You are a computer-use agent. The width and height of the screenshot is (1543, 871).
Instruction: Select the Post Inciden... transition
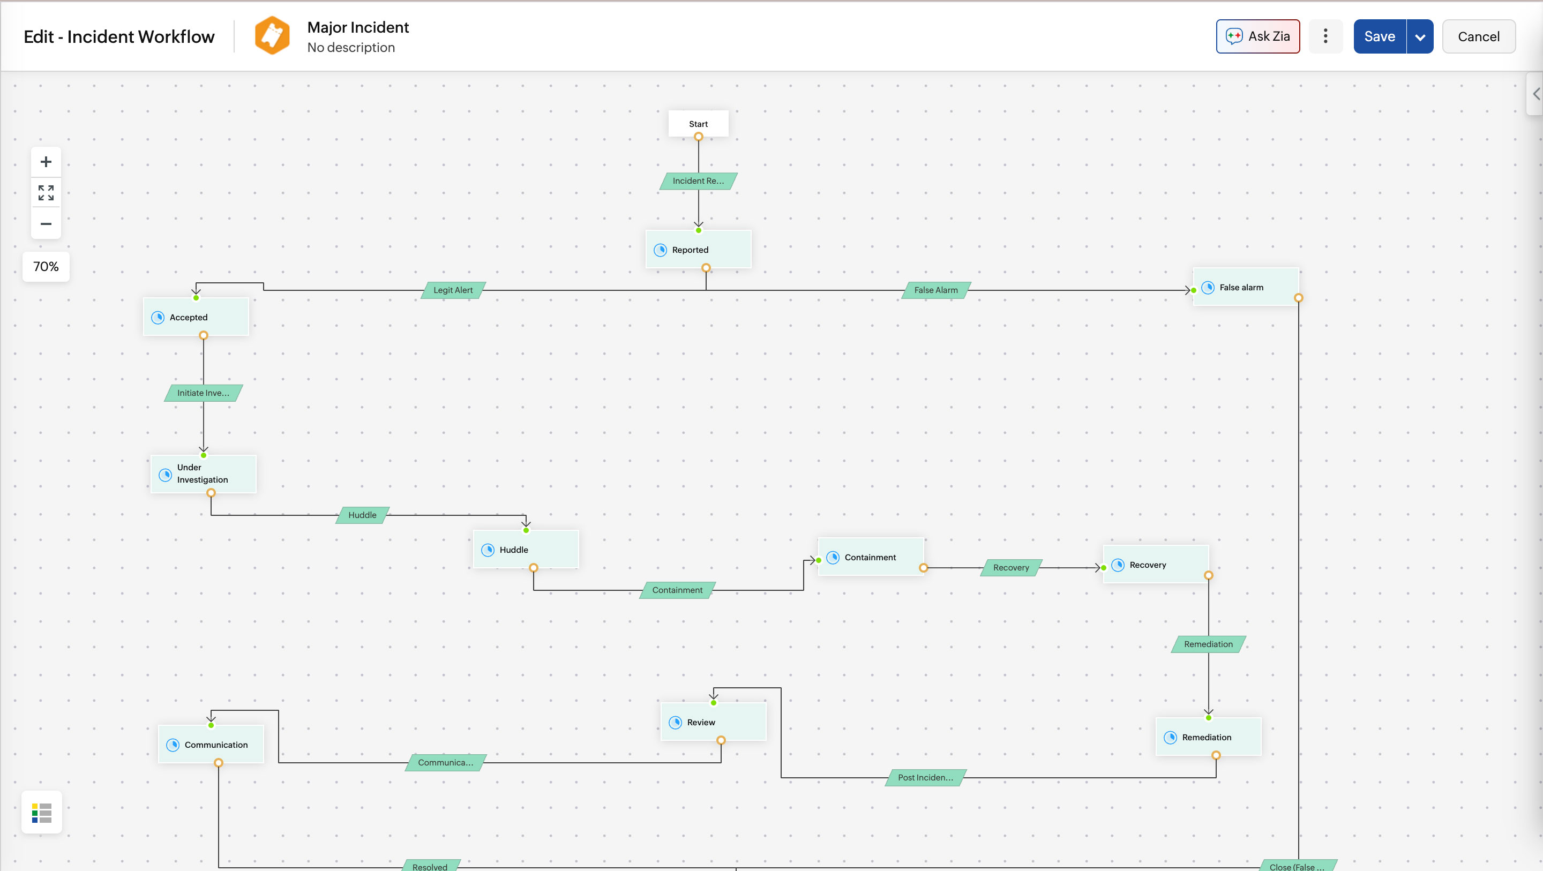click(x=925, y=778)
